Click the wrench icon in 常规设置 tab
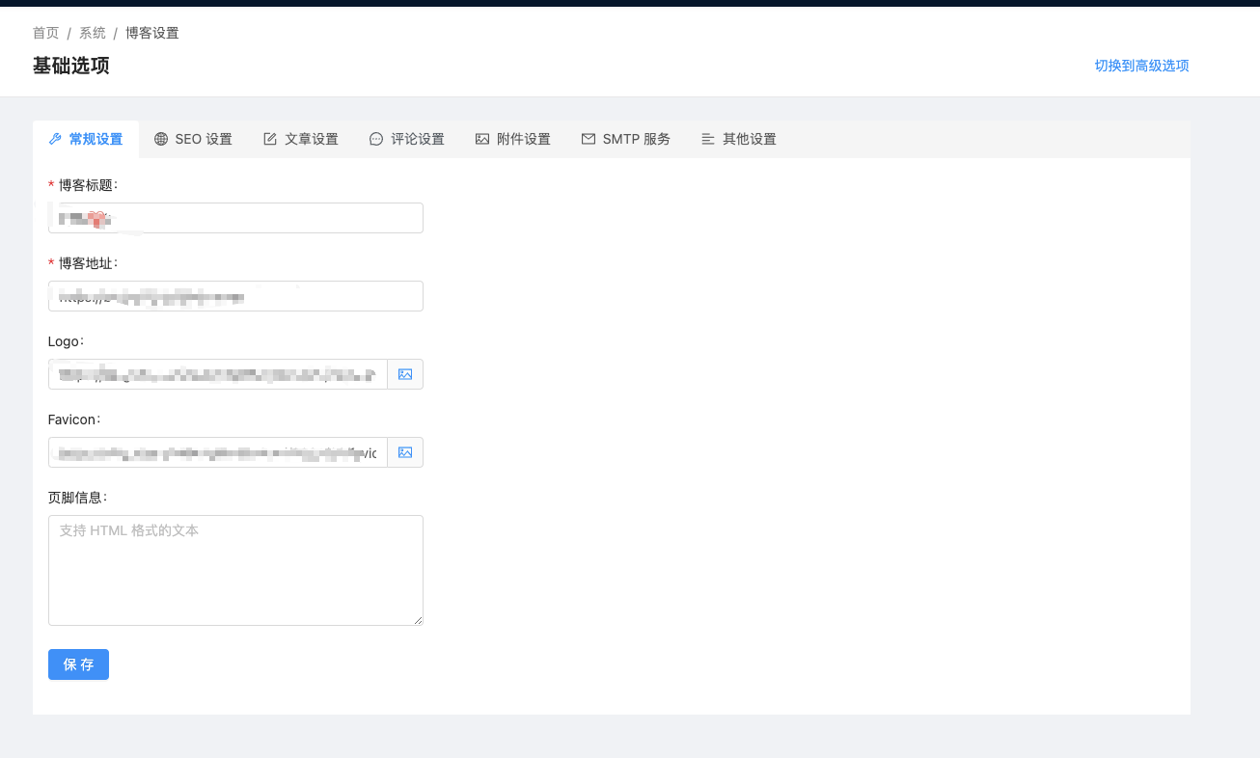Image resolution: width=1260 pixels, height=758 pixels. (55, 139)
